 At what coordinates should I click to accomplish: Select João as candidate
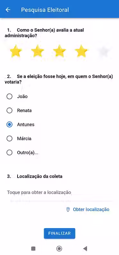10,97
